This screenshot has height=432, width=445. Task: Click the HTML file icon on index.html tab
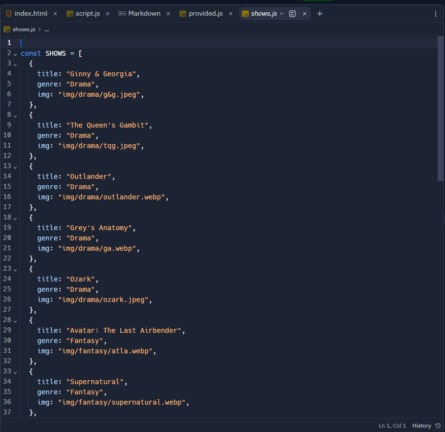coord(8,14)
